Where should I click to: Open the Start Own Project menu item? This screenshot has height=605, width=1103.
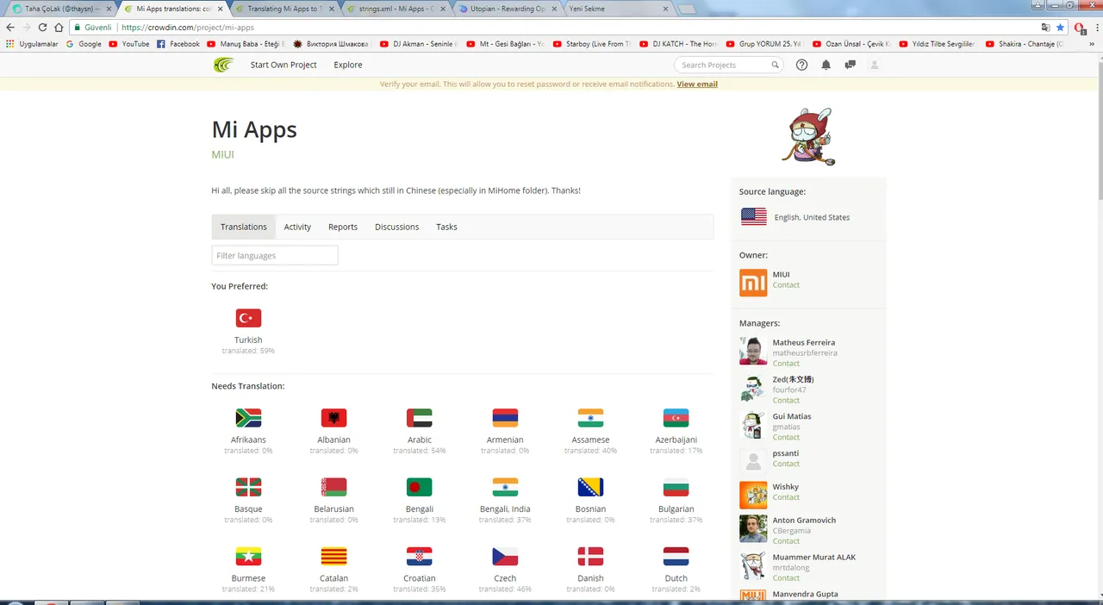point(284,65)
